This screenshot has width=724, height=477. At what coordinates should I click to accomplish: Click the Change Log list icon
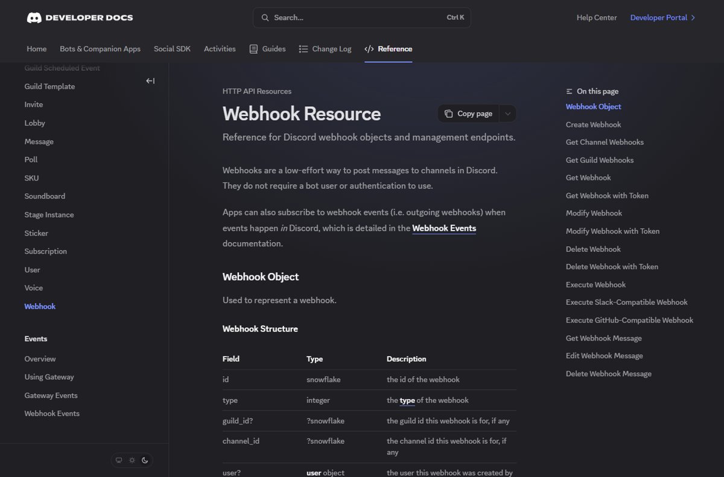point(303,49)
